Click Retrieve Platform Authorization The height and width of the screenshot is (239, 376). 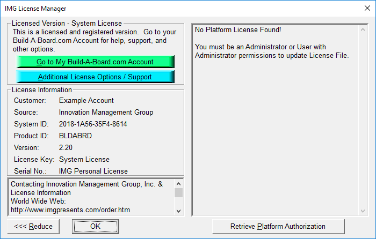[278, 226]
